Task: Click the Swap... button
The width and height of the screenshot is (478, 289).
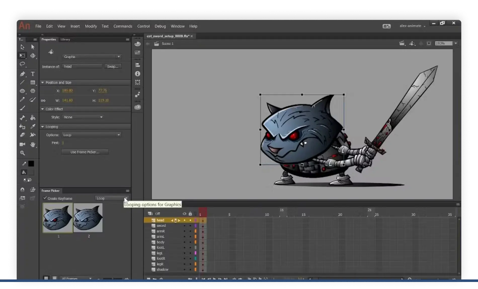Action: [113, 67]
